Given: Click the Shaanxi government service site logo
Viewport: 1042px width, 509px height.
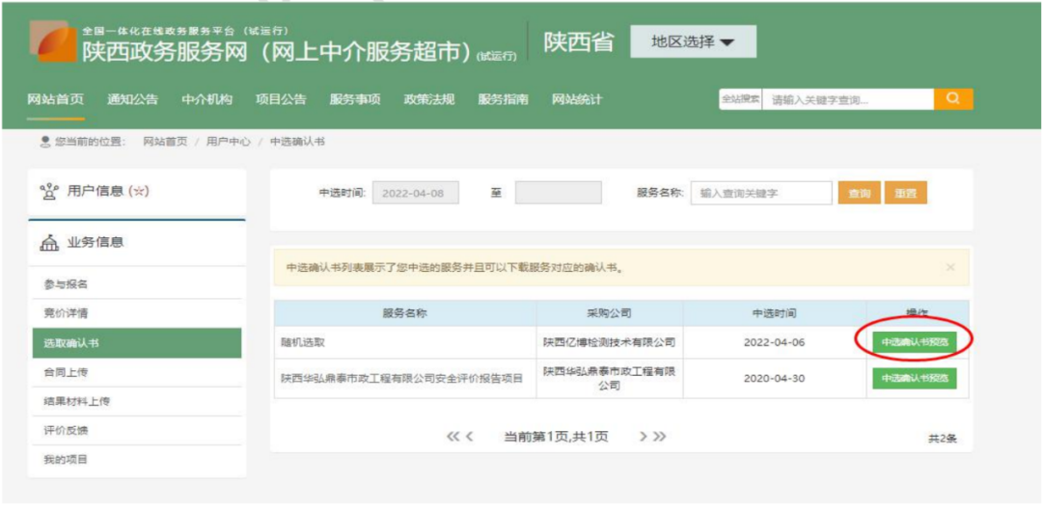Looking at the screenshot, I should pyautogui.click(x=53, y=41).
